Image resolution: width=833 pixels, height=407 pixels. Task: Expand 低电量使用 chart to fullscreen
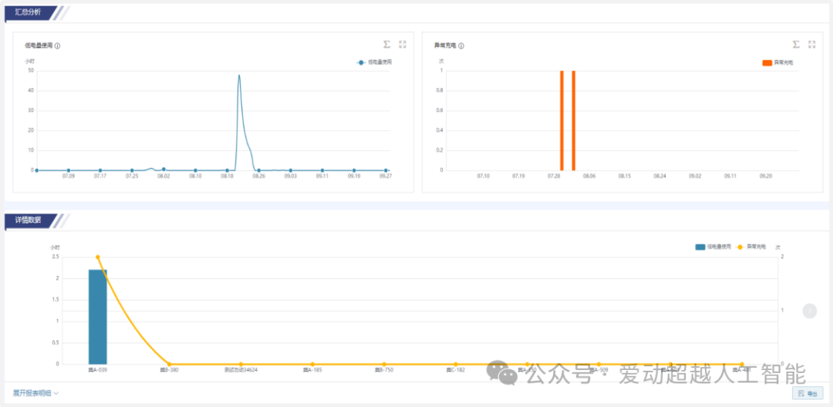click(403, 45)
